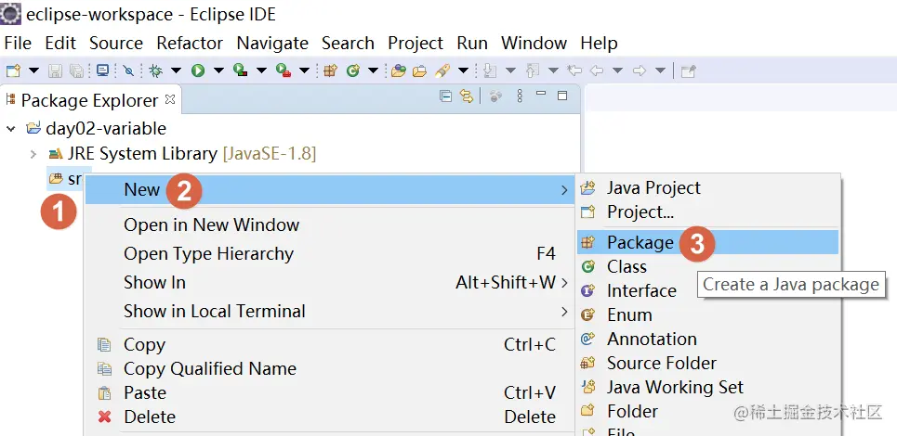Viewport: 897px width, 436px height.
Task: Select the Package Explorer tab
Action: (89, 100)
